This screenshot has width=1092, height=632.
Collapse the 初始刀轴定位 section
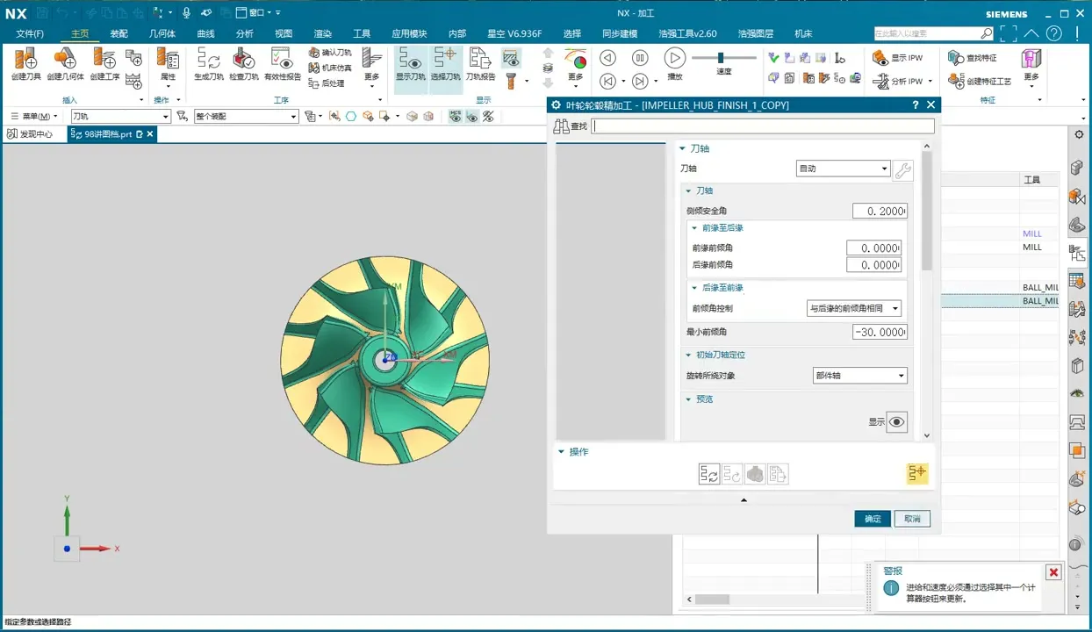click(689, 355)
